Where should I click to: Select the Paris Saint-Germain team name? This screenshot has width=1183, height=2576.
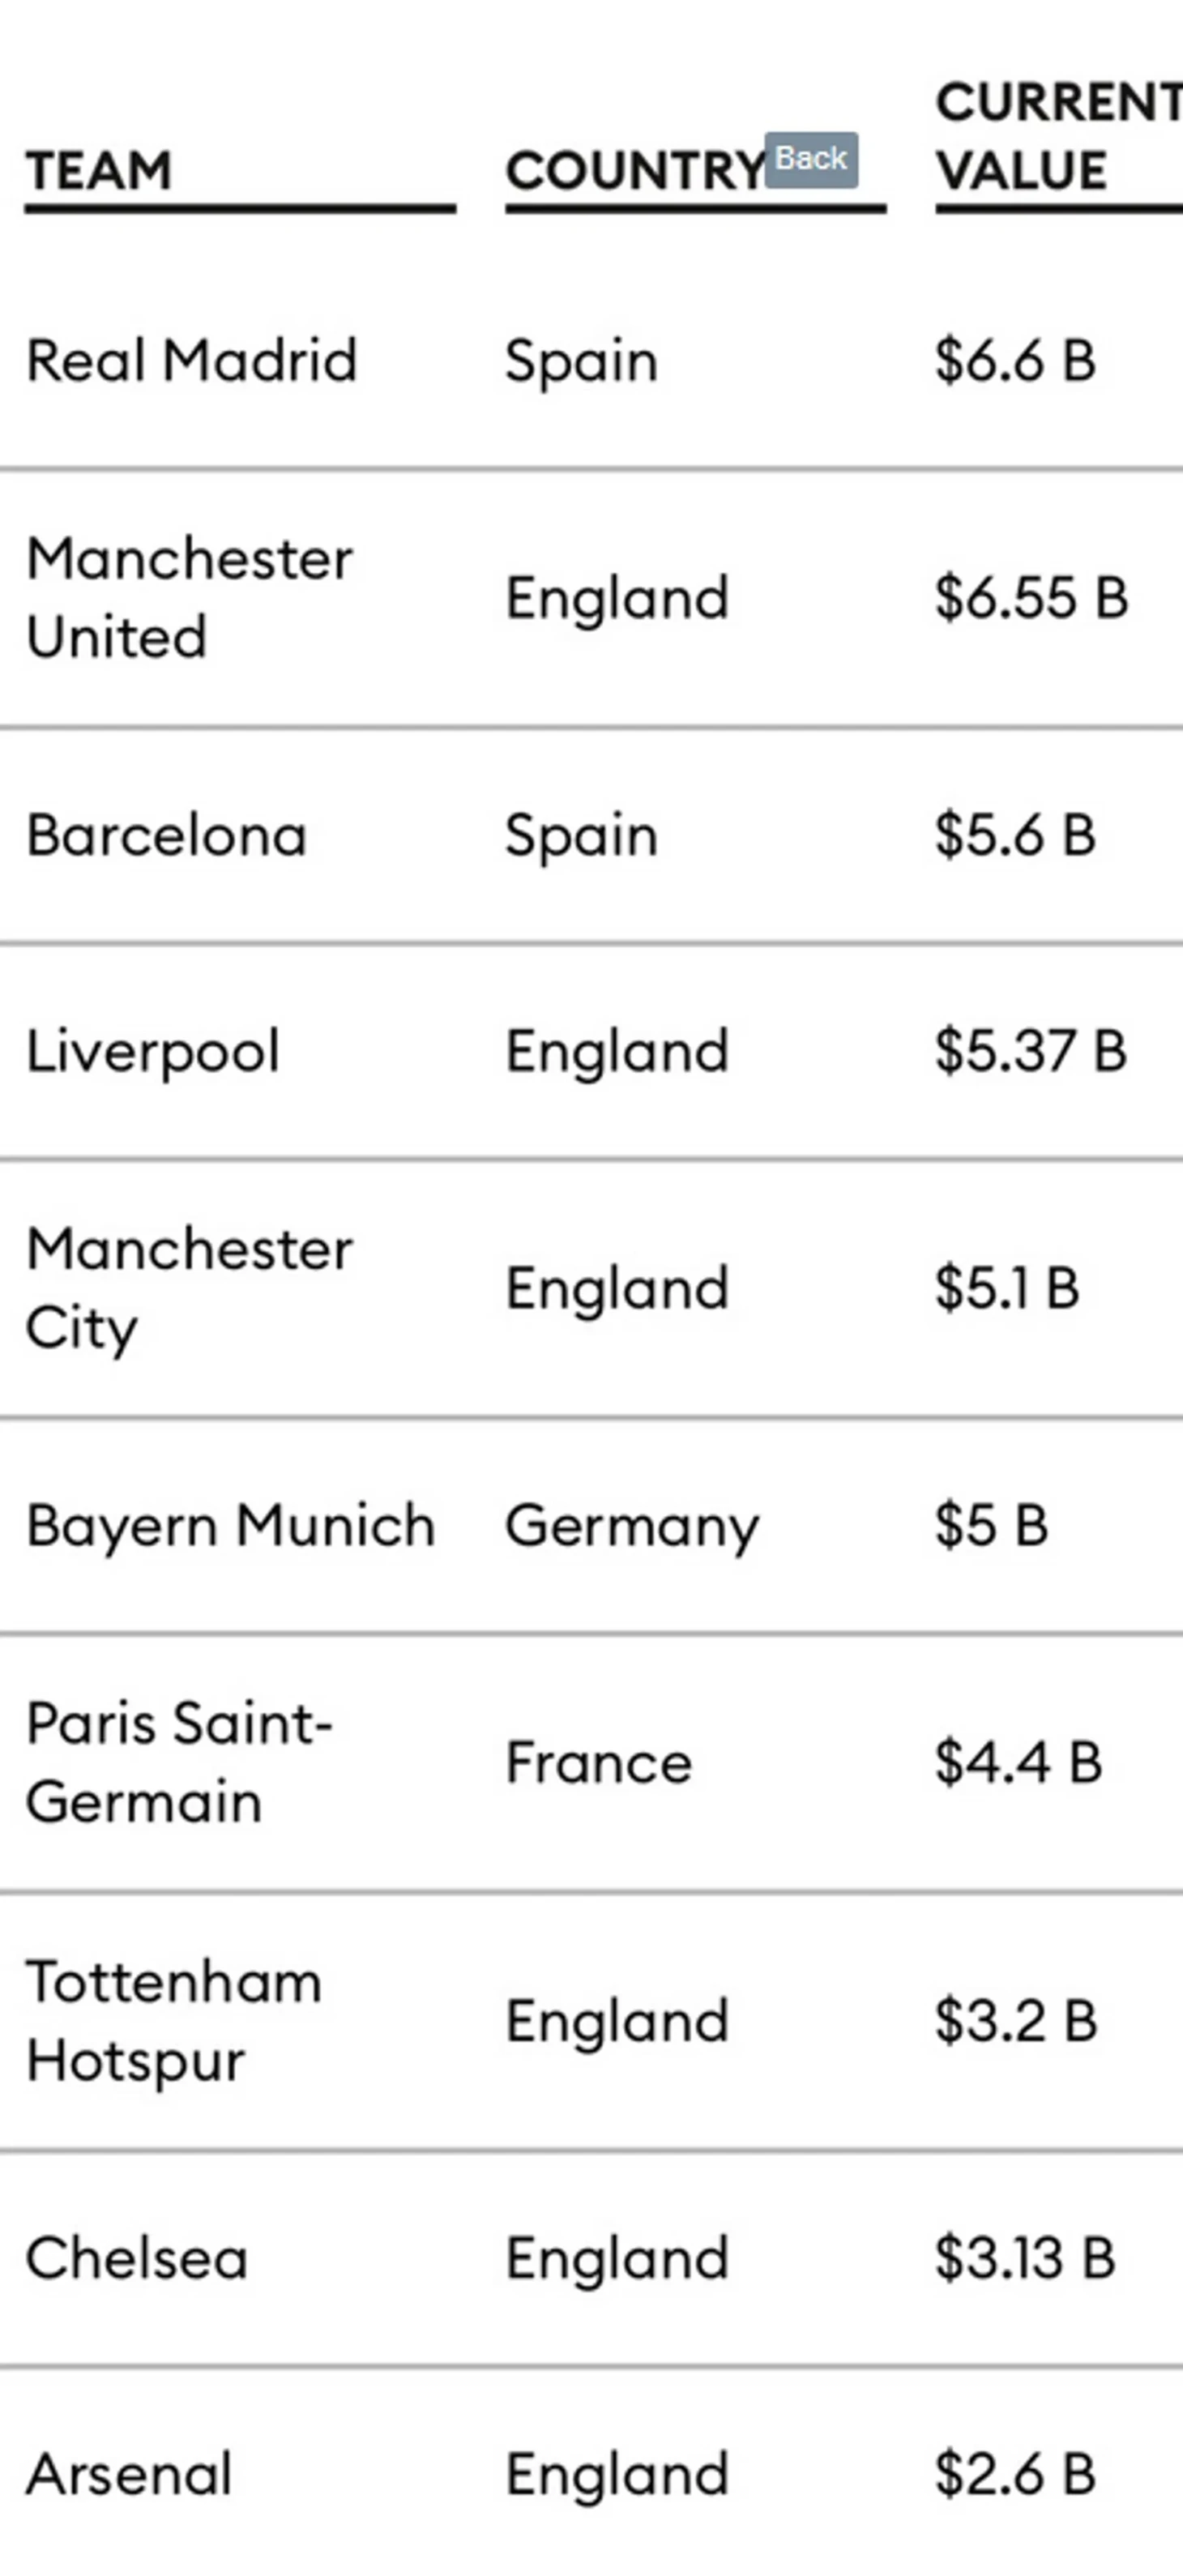click(x=180, y=1763)
